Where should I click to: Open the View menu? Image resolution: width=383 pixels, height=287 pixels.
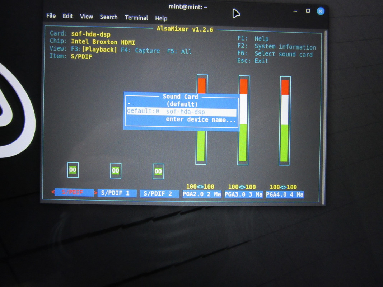pyautogui.click(x=87, y=17)
